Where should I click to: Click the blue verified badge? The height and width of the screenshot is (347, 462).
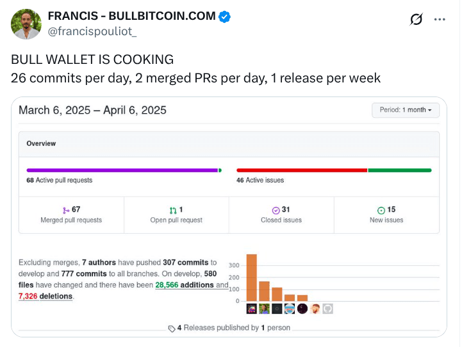224,17
